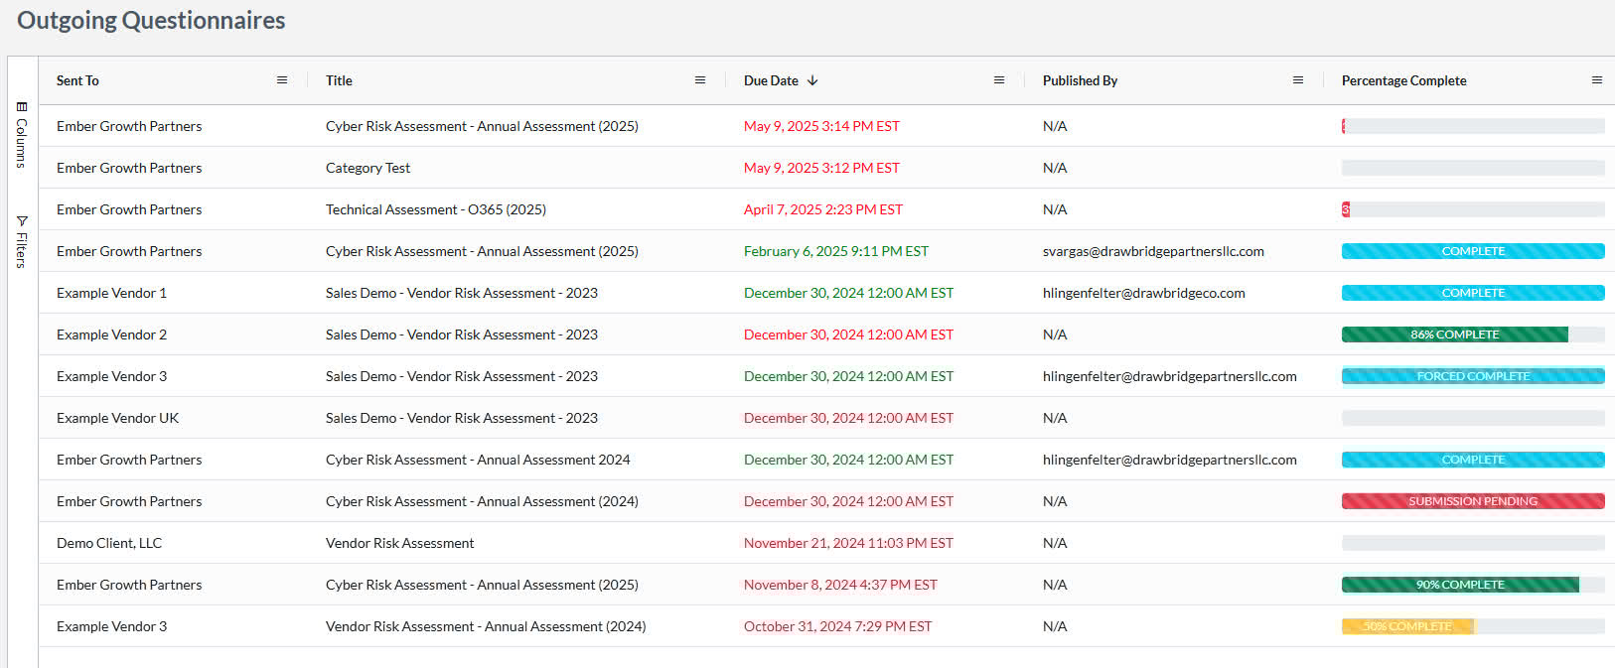Image resolution: width=1615 pixels, height=668 pixels.
Task: Open the Category Test questionnaire row
Action: pyautogui.click(x=367, y=168)
